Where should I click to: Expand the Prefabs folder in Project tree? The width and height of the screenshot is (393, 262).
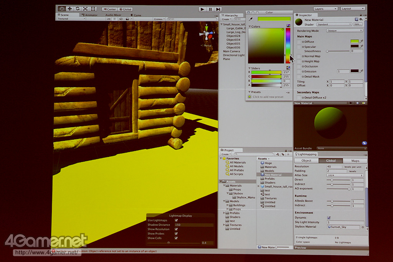(224, 213)
